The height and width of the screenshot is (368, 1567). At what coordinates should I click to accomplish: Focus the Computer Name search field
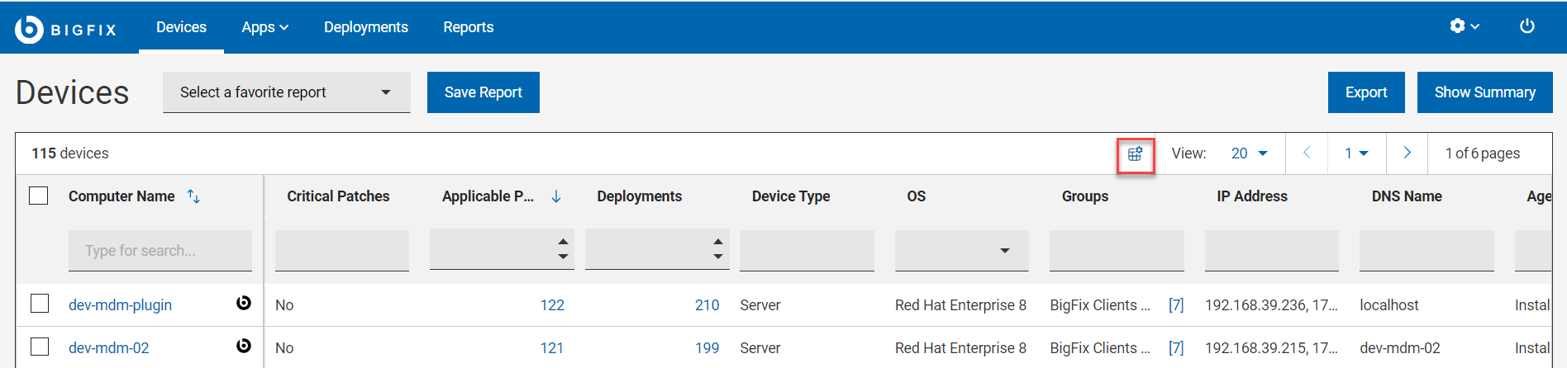(x=160, y=251)
